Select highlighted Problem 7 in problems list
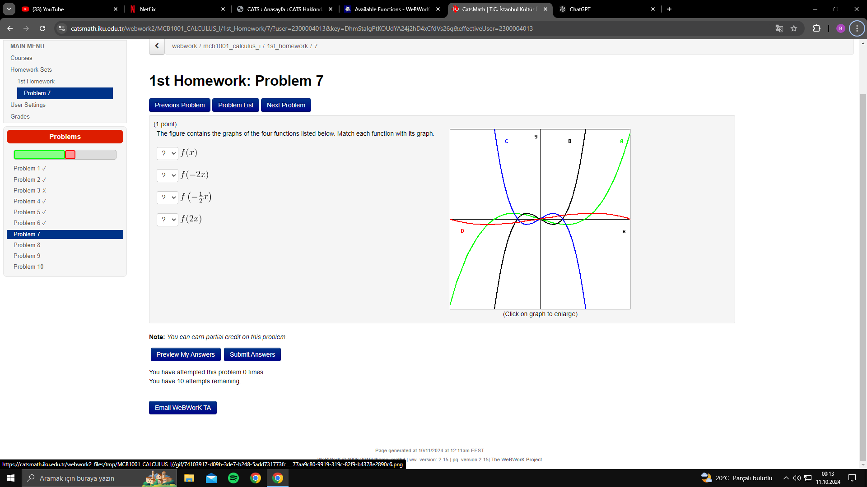Viewport: 867px width, 487px height. point(65,234)
